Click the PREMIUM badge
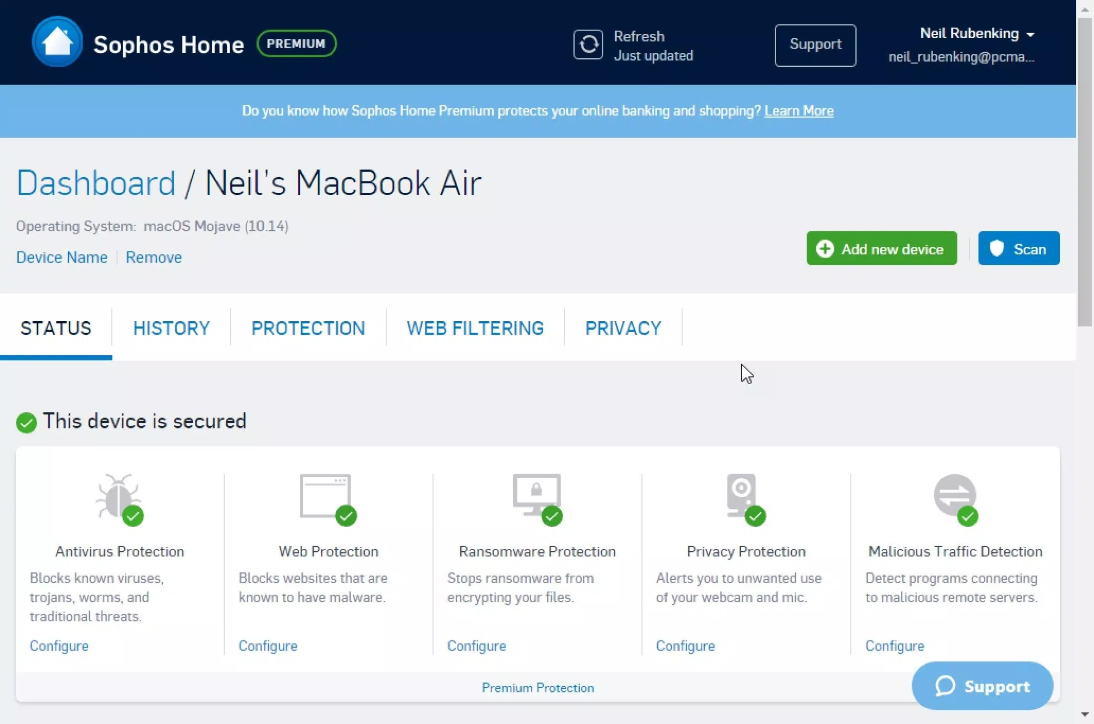This screenshot has height=724, width=1094. [x=296, y=43]
